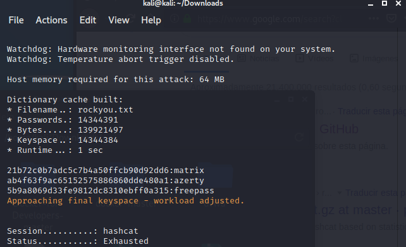The image size is (406, 247).
Task: Click the 'Host memory required' line
Action: point(116,80)
